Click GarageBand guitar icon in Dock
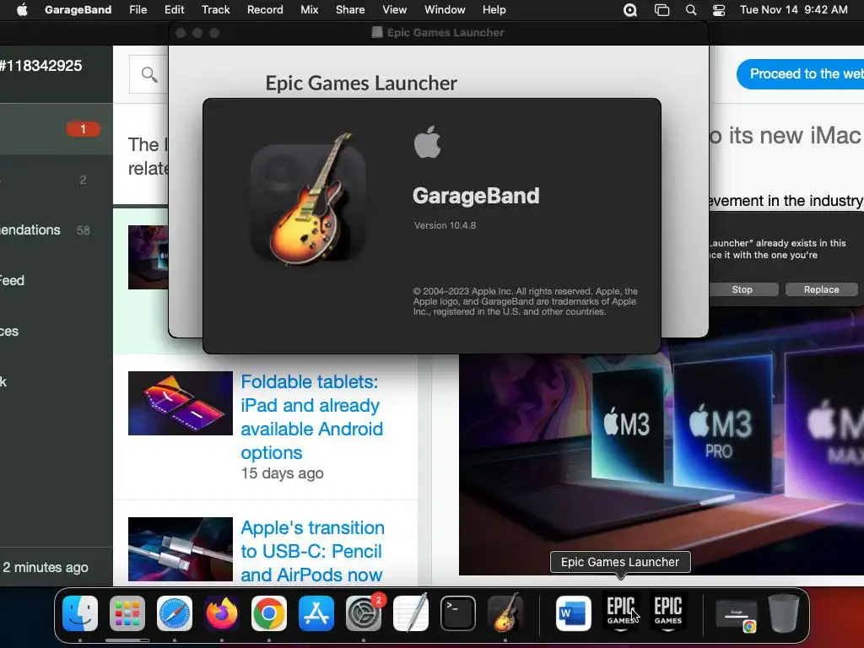The height and width of the screenshot is (648, 864). [x=505, y=613]
